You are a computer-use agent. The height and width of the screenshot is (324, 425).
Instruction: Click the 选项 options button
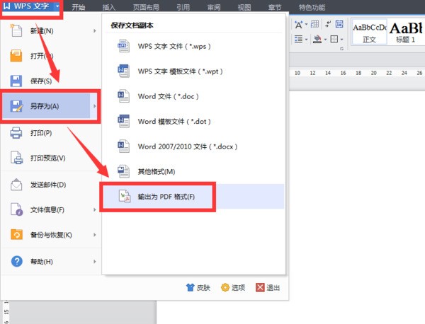(233, 287)
